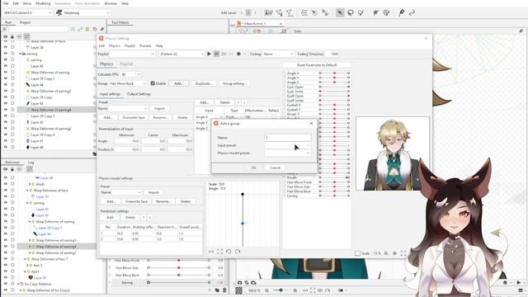Viewport: 528px width, 297px height.
Task: Switch to the Output Settings tab
Action: (x=139, y=94)
